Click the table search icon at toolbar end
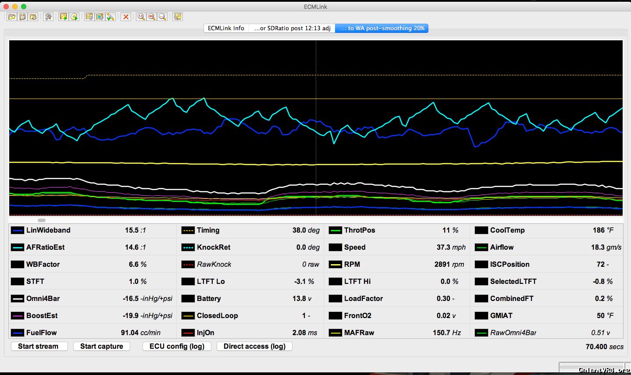 click(177, 17)
